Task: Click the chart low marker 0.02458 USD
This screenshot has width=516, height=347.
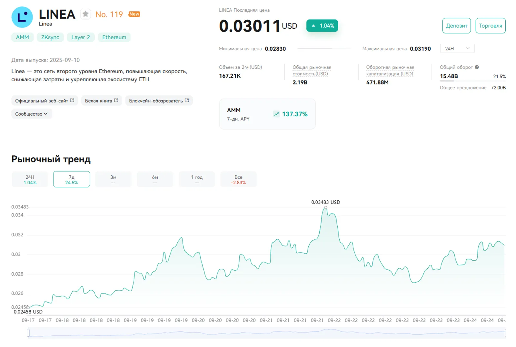Action: pyautogui.click(x=28, y=307)
